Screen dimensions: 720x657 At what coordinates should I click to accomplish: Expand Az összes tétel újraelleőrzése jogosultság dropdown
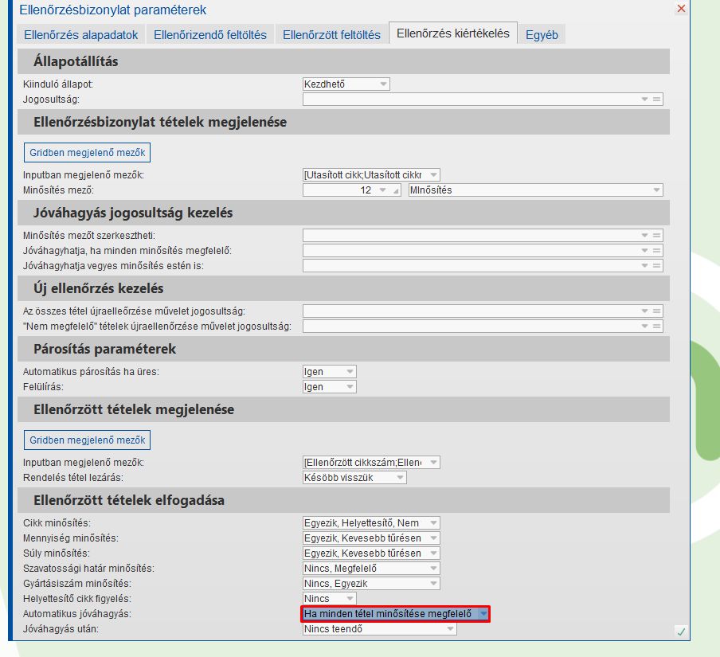[644, 311]
